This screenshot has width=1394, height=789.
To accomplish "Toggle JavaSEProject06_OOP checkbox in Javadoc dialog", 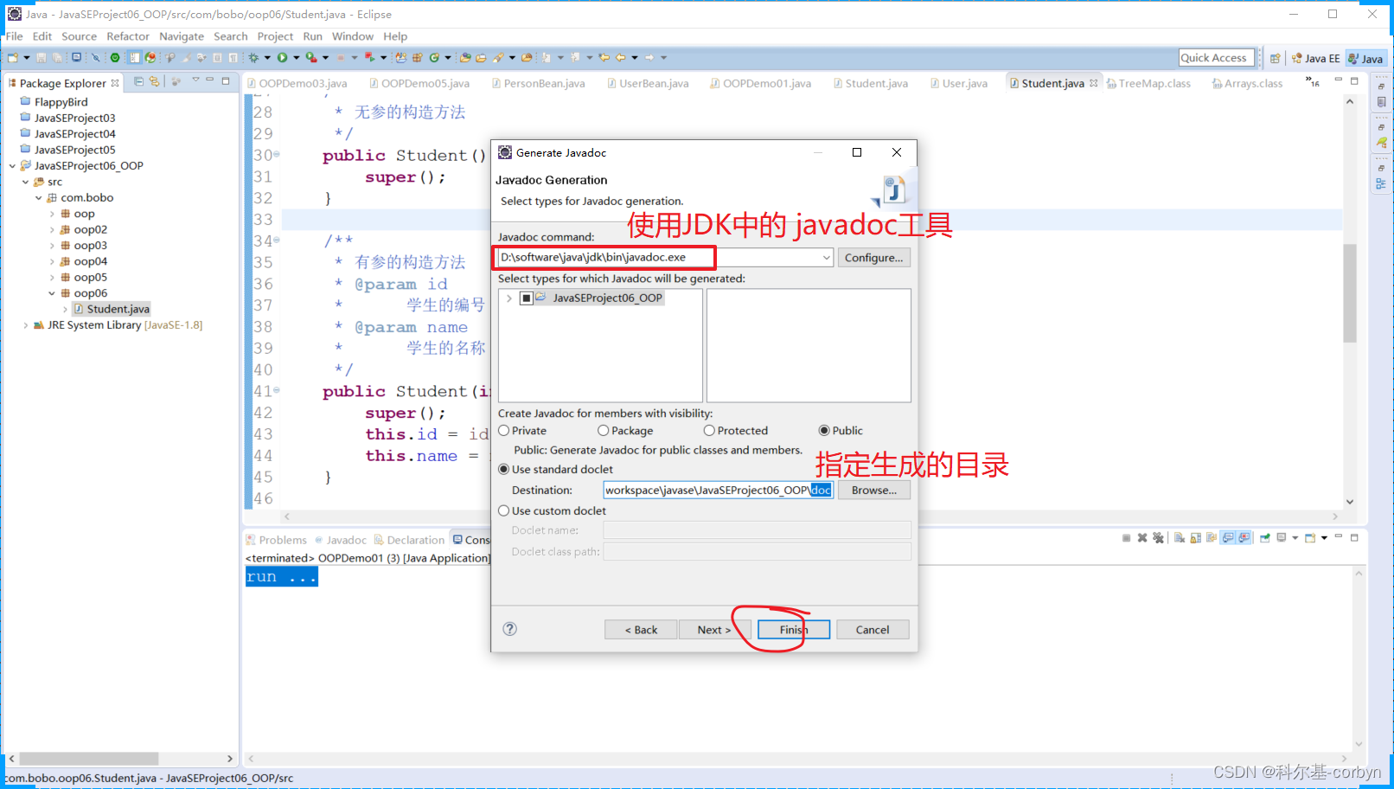I will 526,298.
